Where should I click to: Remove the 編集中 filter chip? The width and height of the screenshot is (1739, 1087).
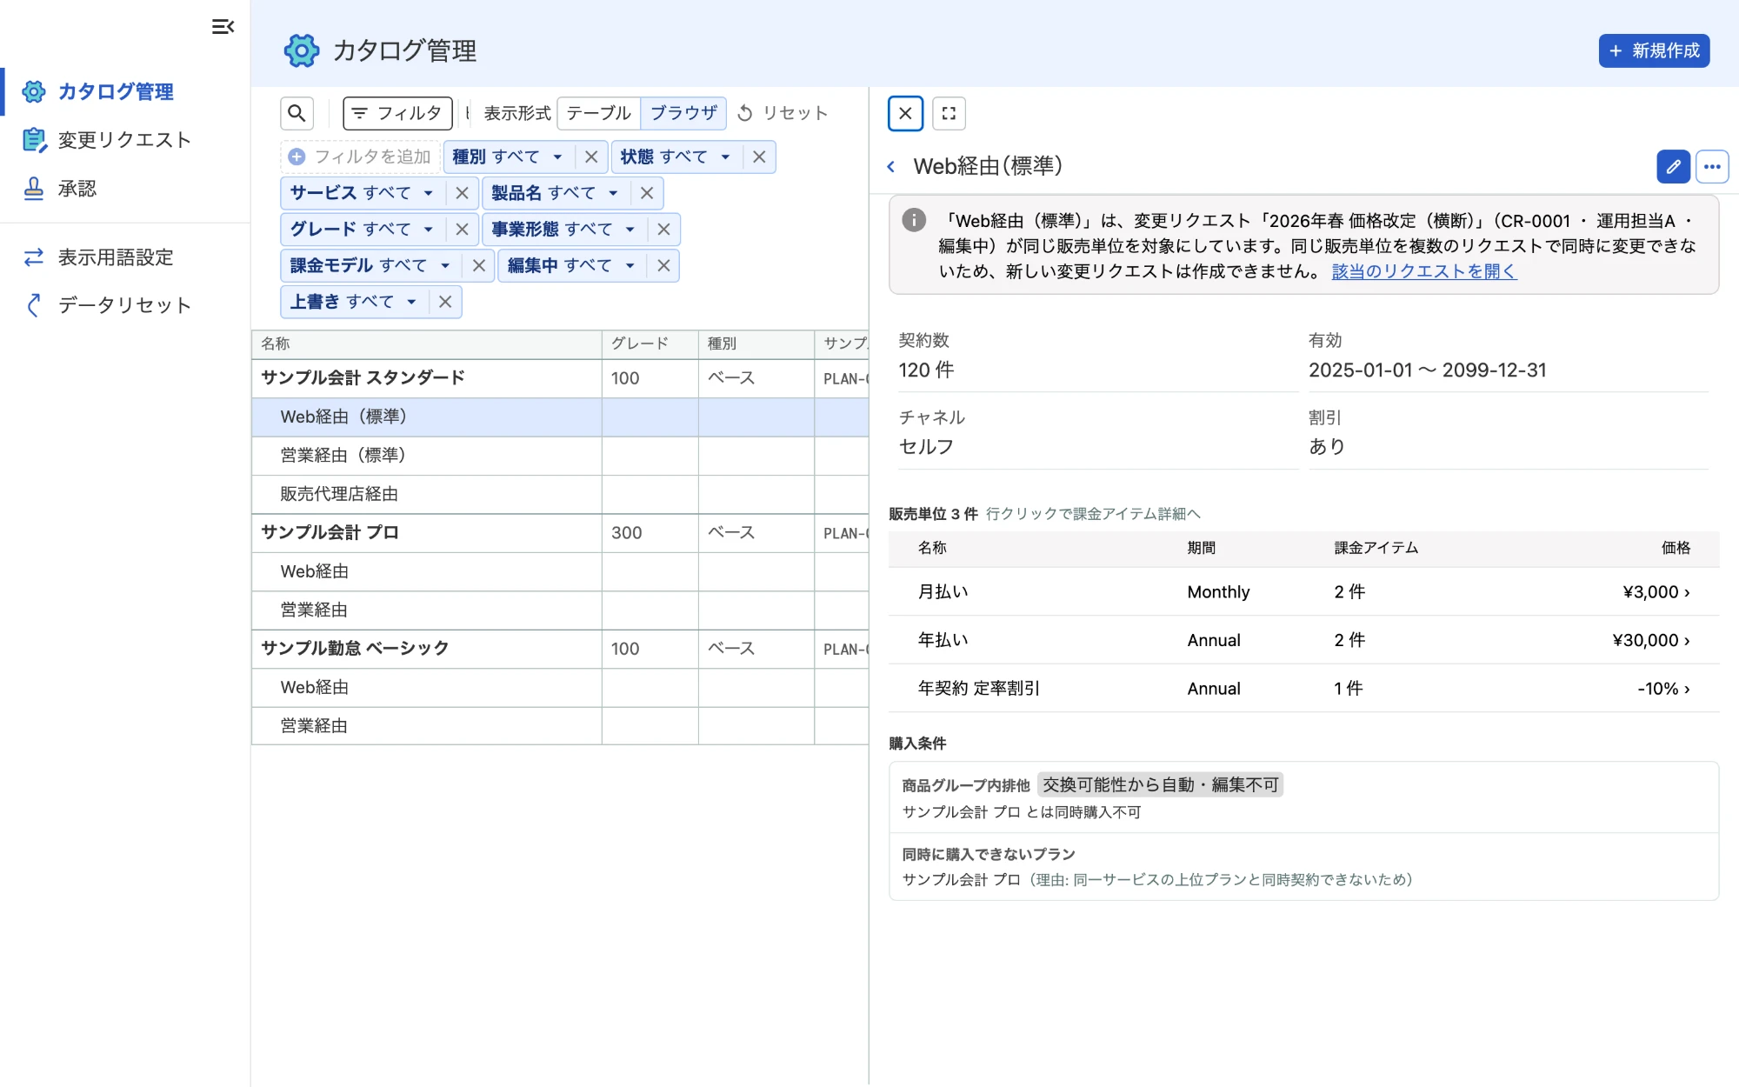pos(663,265)
